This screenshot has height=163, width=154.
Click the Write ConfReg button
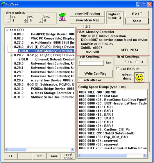[x=95, y=74]
